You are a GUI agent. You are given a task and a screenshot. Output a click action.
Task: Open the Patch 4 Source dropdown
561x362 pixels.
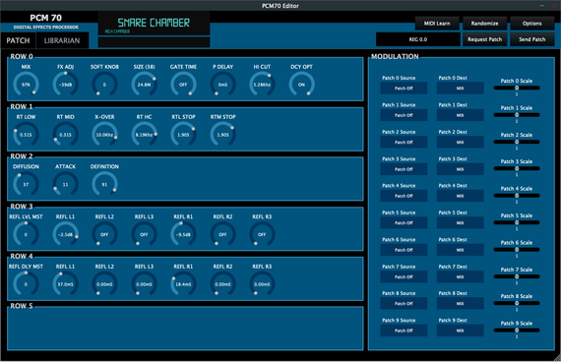click(404, 196)
